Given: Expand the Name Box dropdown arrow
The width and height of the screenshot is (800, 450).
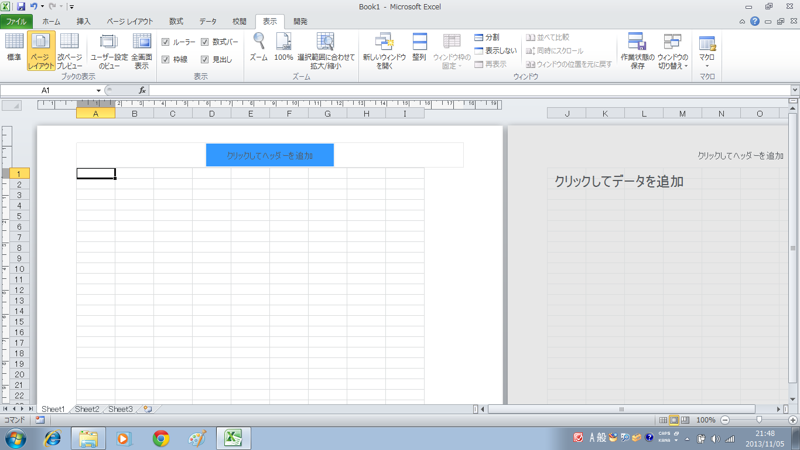Looking at the screenshot, I should click(x=98, y=91).
